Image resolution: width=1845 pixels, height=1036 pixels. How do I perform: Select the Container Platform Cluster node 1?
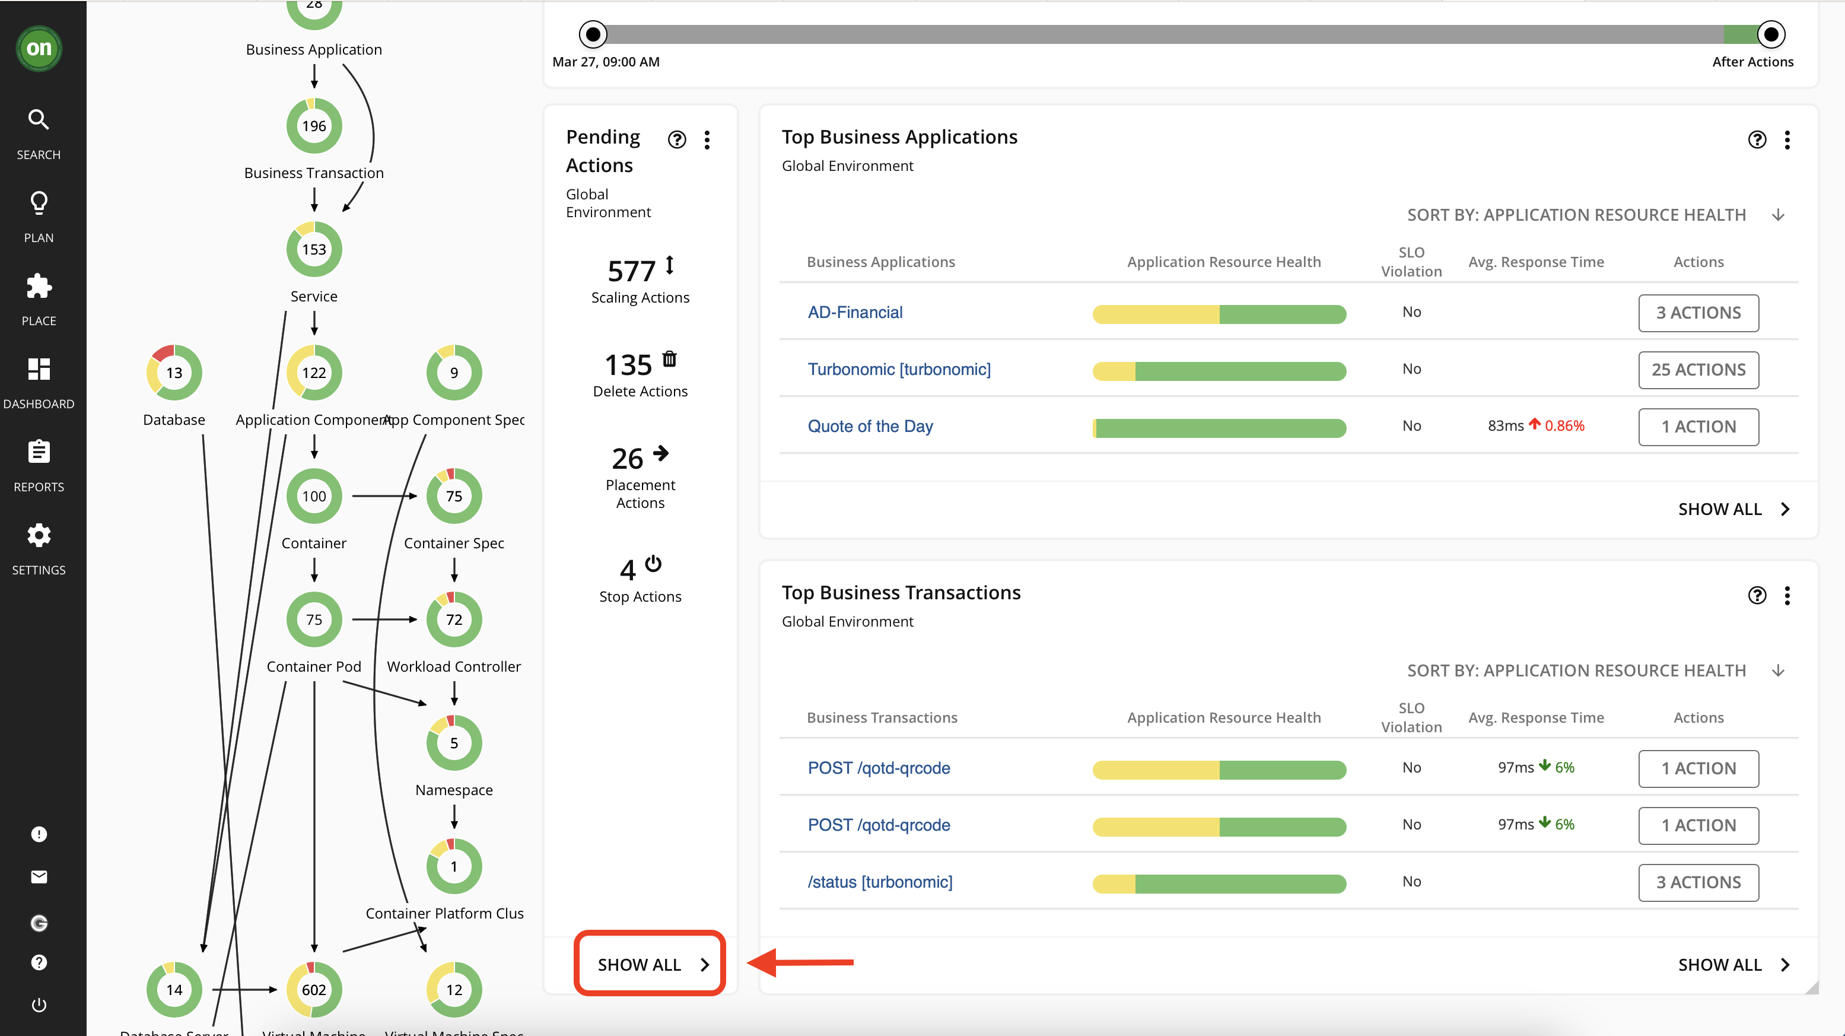[454, 866]
